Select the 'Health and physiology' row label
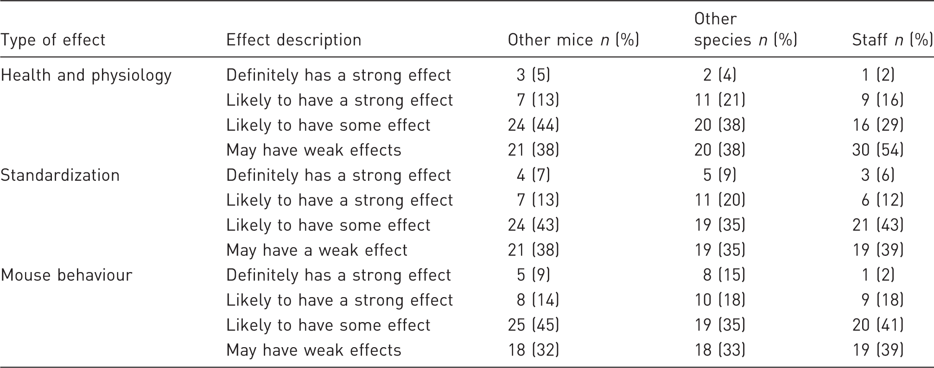934x368 pixels. coord(86,75)
